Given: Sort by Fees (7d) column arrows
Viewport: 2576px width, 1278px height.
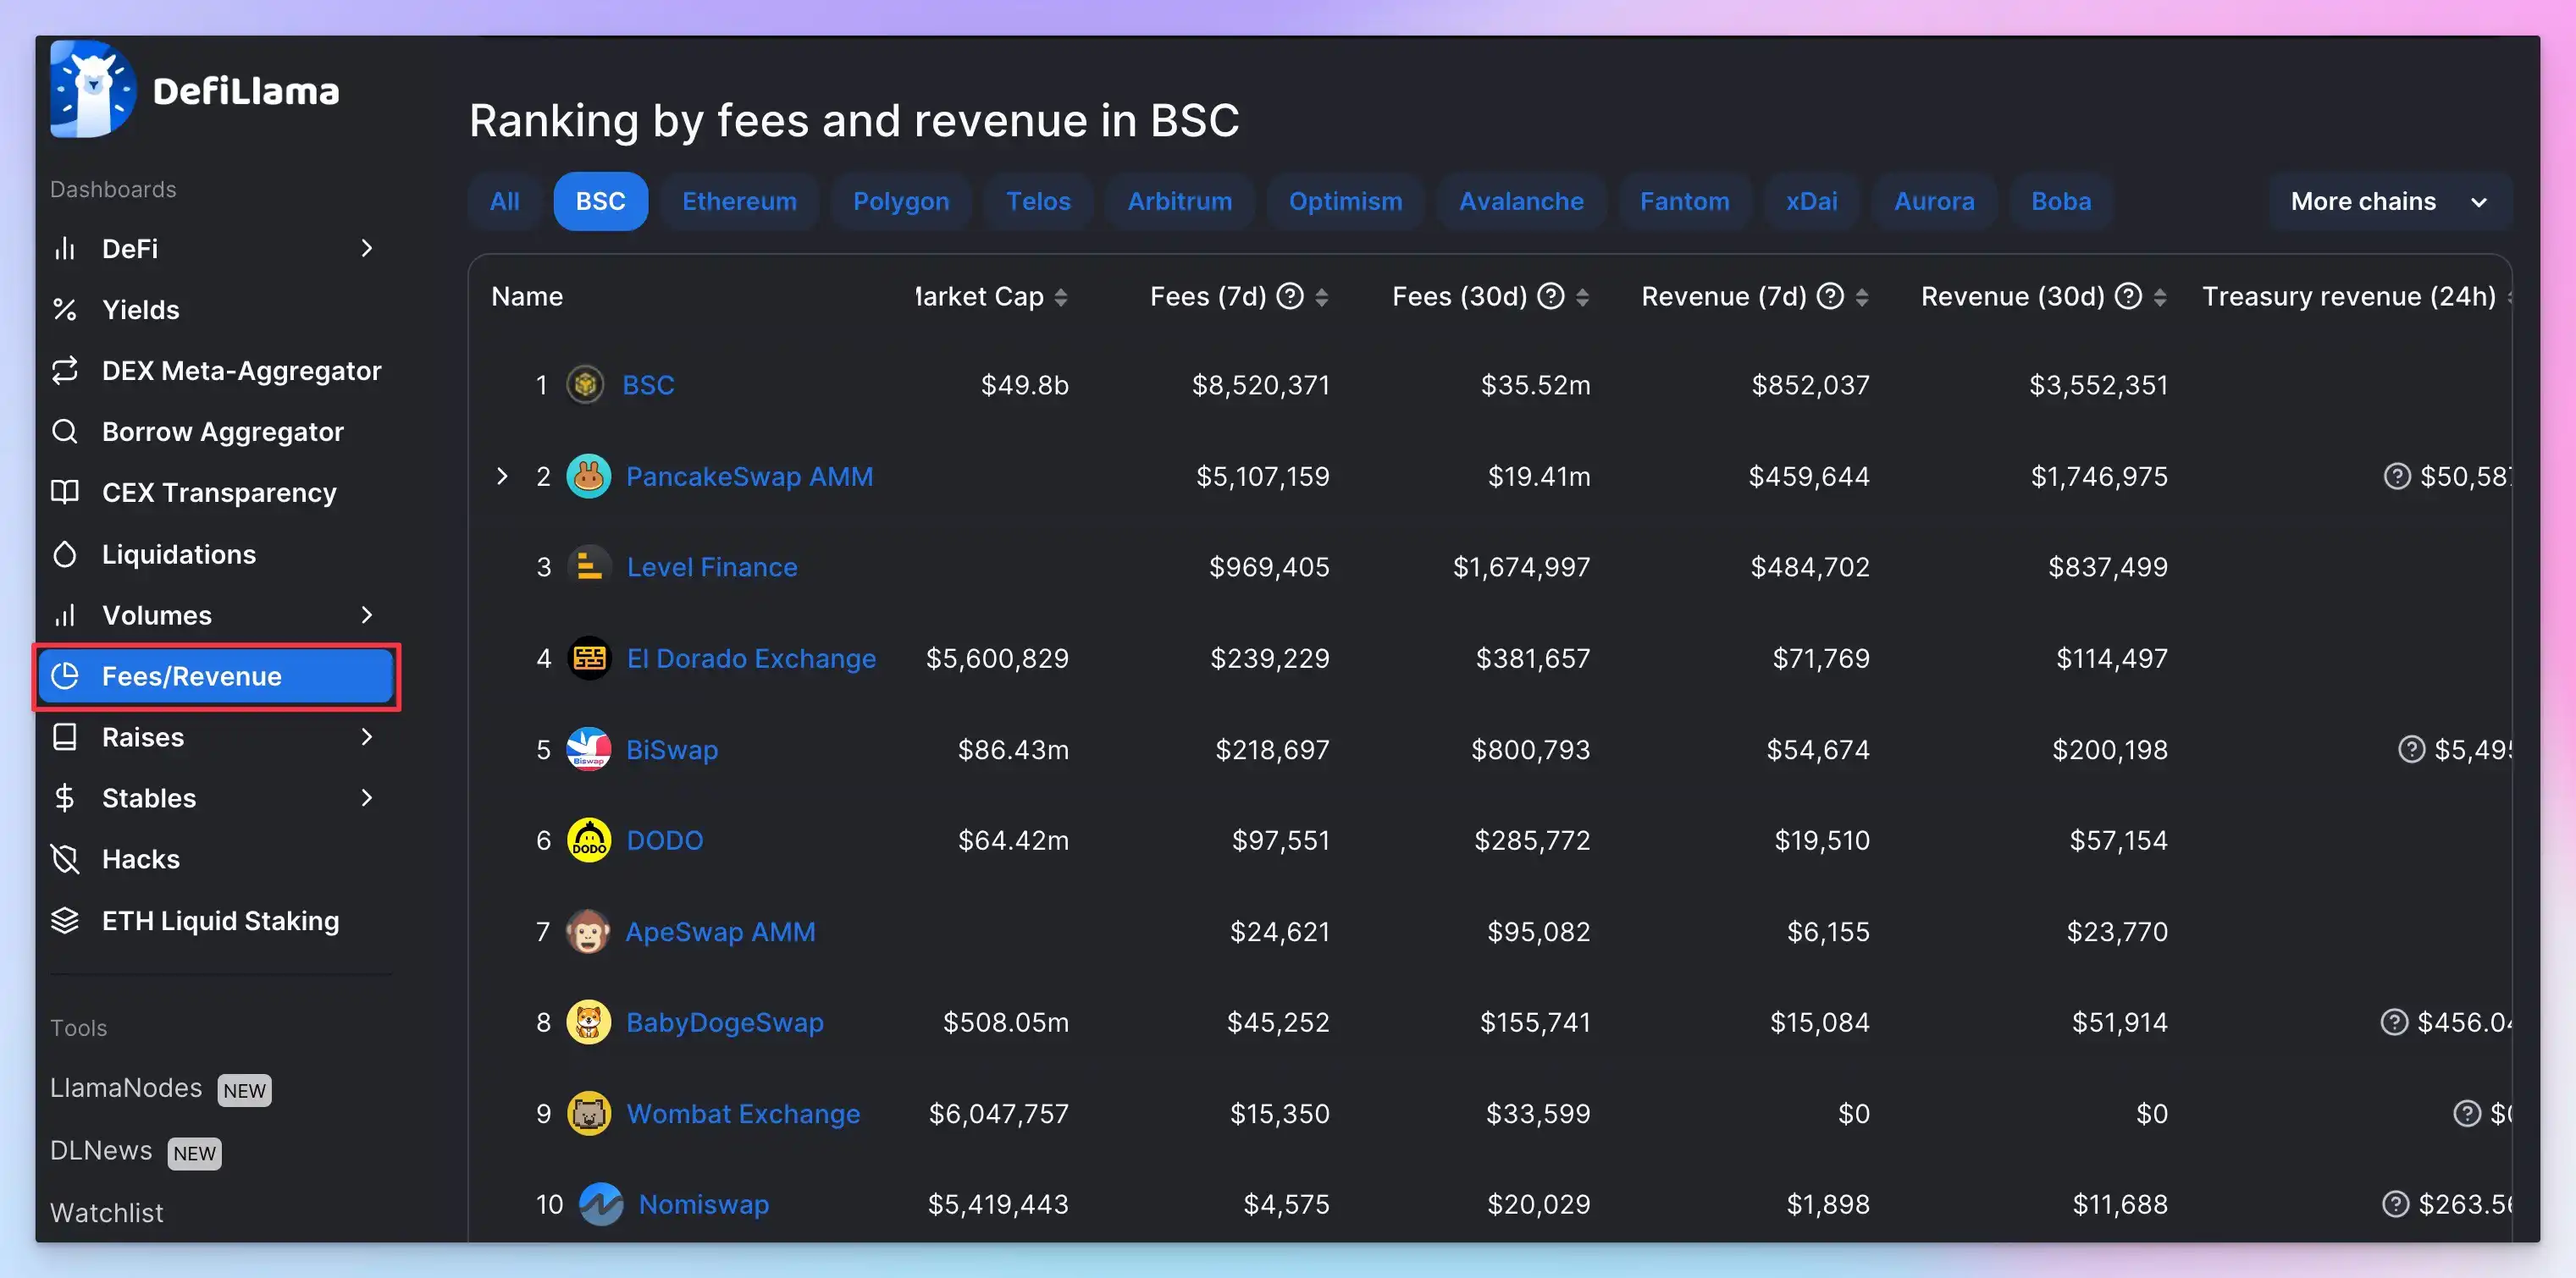Looking at the screenshot, I should point(1321,297).
